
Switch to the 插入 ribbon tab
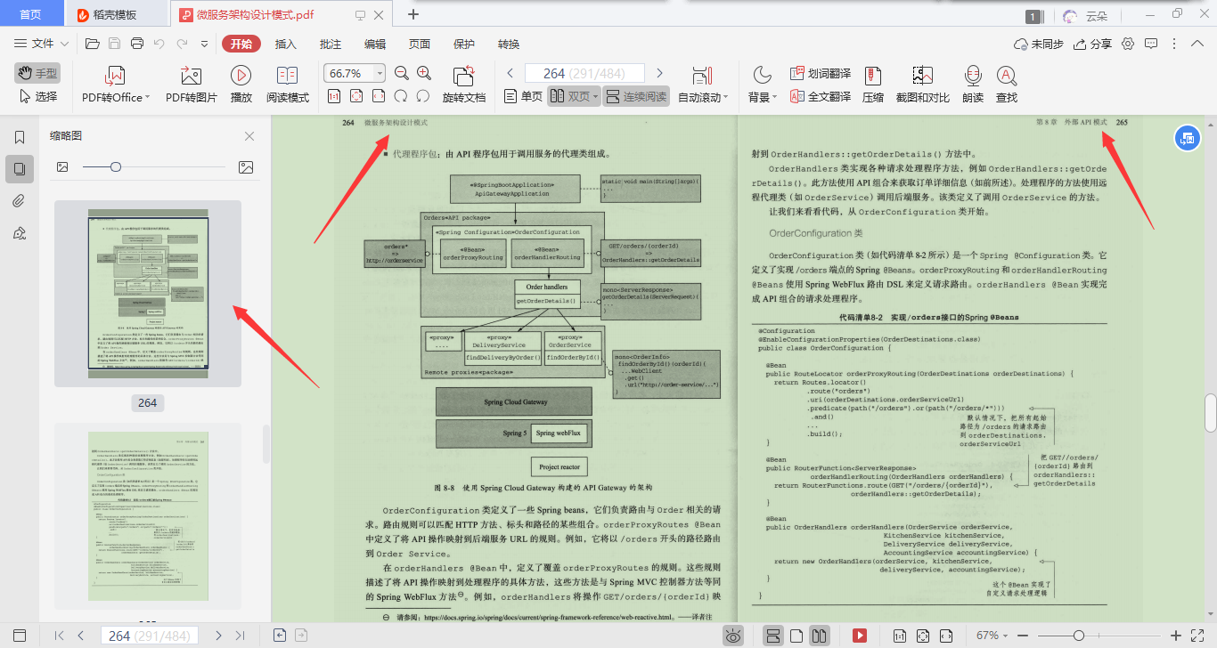click(x=286, y=44)
